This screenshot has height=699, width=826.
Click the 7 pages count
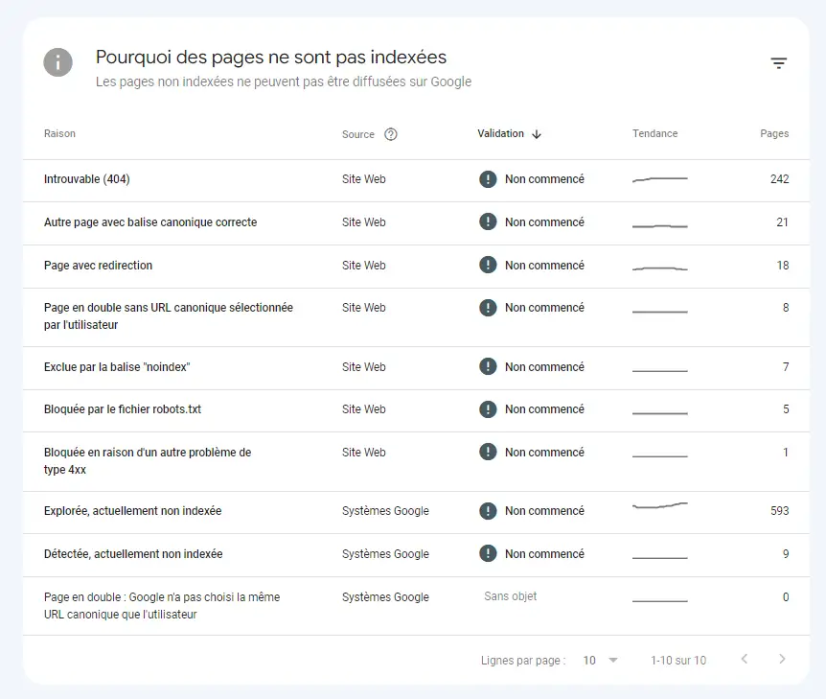tap(786, 367)
